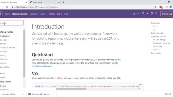This screenshot has height=97, width=173.
Task: Click bootstrap-4.4.1-dist.zip file icon
Action: click(x=29, y=94)
